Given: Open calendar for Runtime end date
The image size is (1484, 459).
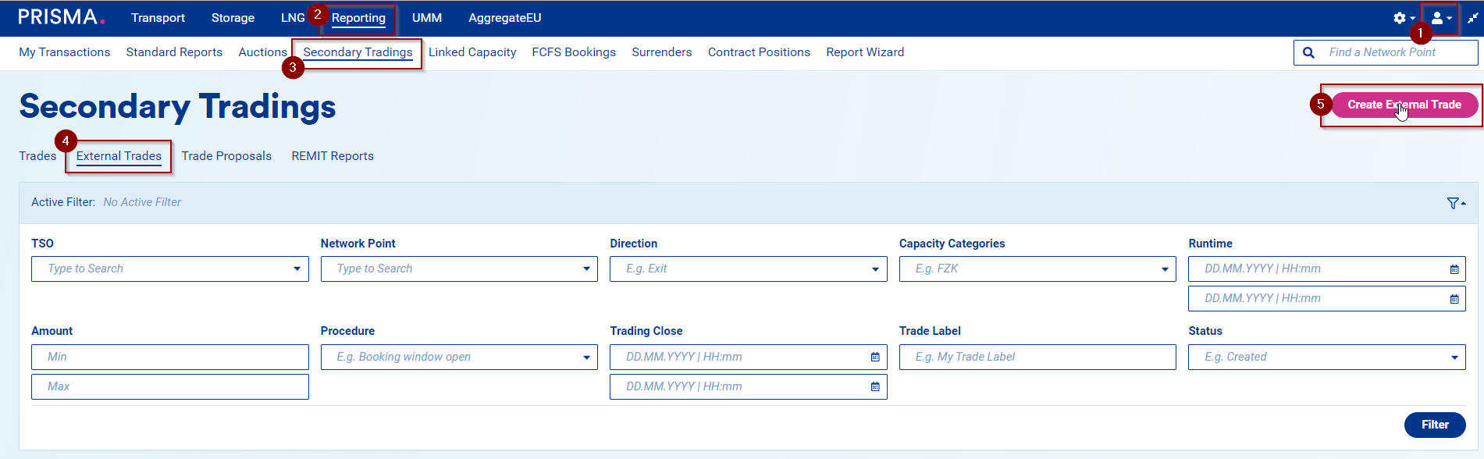Looking at the screenshot, I should (1454, 299).
